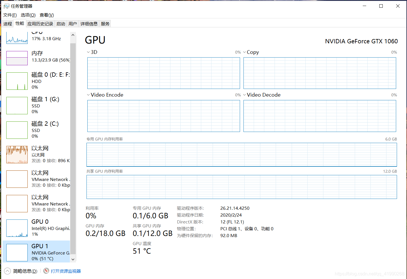
Task: Select second VMware Network 以太网 entry
Action: pyautogui.click(x=37, y=203)
